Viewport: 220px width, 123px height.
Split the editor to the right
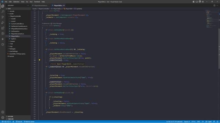[214, 5]
